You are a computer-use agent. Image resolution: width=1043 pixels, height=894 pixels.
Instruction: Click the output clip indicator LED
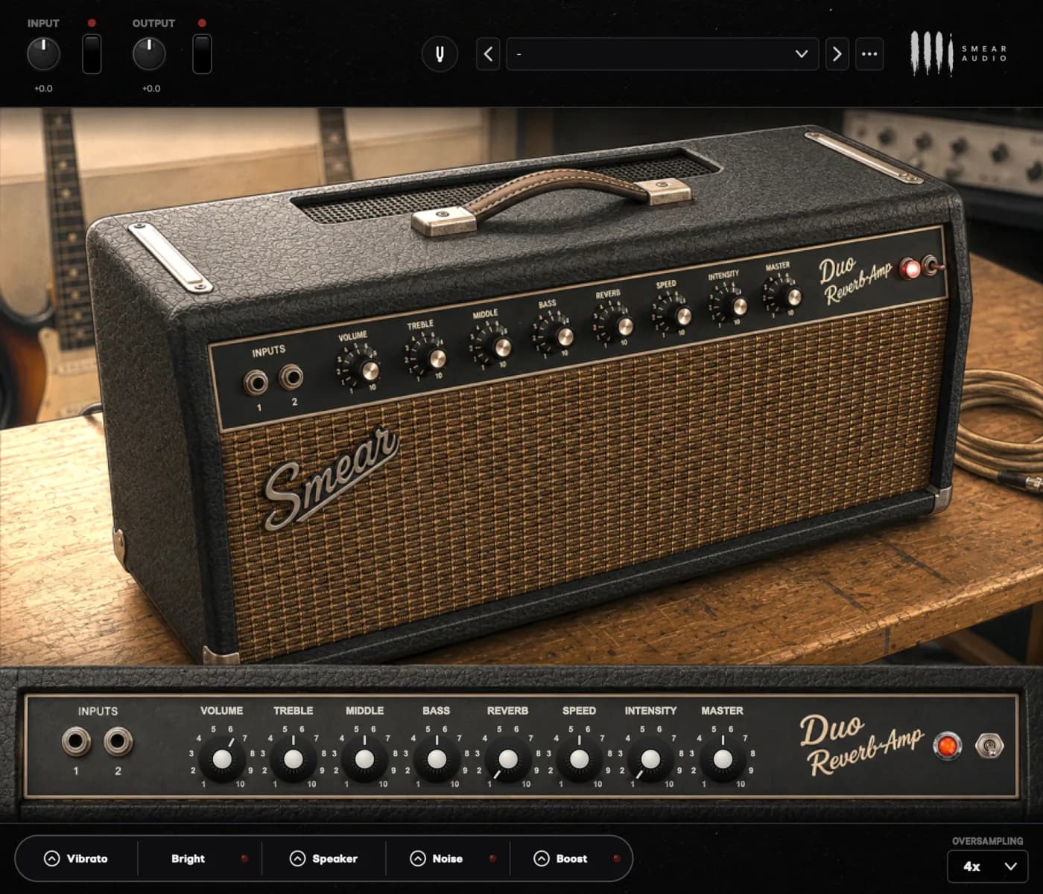tap(202, 23)
